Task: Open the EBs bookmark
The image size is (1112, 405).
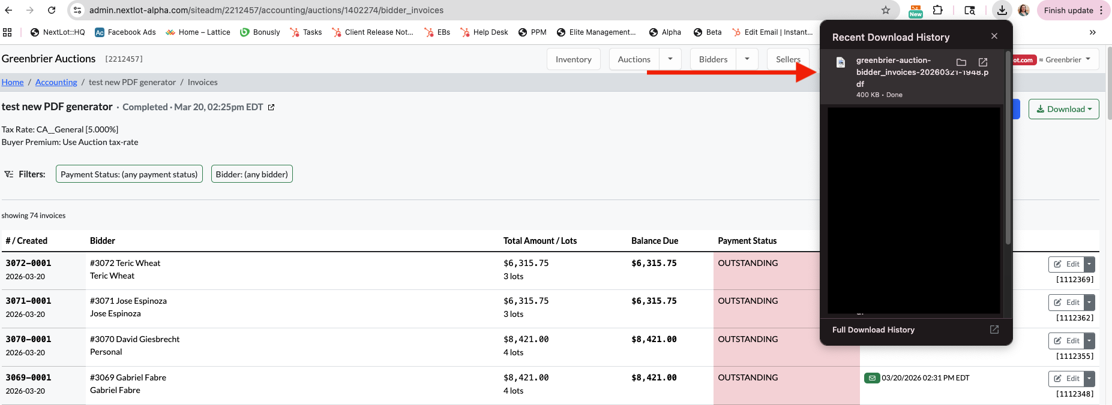Action: tap(437, 32)
